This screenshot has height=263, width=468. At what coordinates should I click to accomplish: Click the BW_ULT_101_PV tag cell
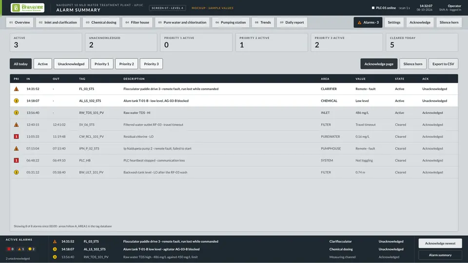pos(91,172)
